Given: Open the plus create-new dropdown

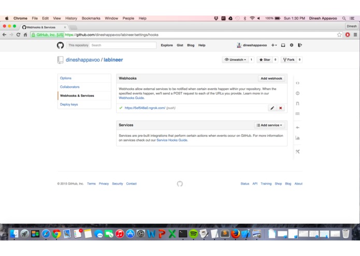Looking at the screenshot, I should pyautogui.click(x=274, y=45).
